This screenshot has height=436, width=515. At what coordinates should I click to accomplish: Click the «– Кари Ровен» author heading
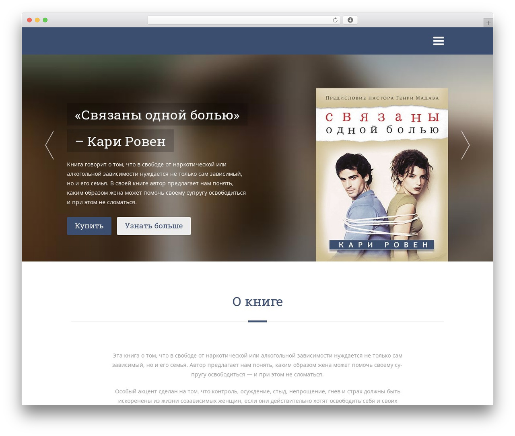[120, 141]
